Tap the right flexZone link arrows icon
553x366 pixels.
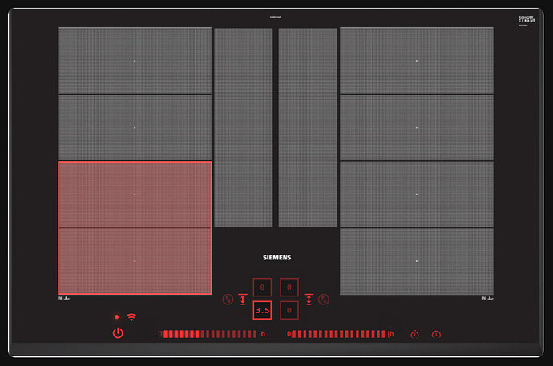tap(309, 299)
